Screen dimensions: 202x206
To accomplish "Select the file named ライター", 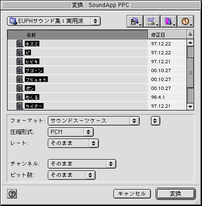I will click(x=34, y=106).
